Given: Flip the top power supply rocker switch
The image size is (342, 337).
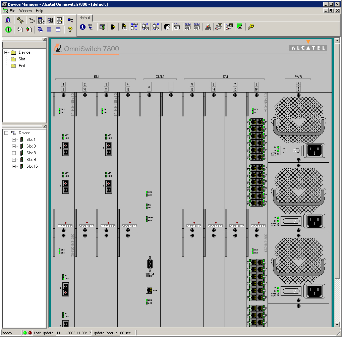Looking at the screenshot, I should coord(291,151).
